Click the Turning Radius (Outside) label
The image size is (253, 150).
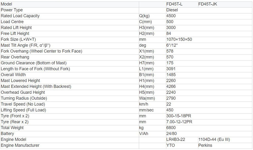pos(24,98)
